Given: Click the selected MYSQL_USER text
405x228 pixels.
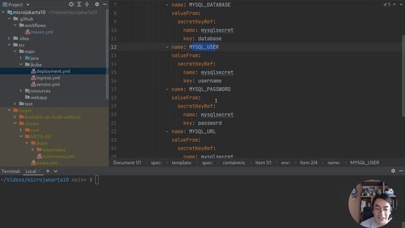Looking at the screenshot, I should point(204,47).
